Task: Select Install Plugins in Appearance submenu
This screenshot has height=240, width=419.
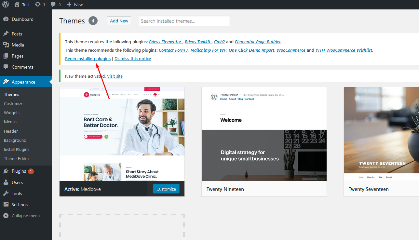Action: [x=17, y=149]
